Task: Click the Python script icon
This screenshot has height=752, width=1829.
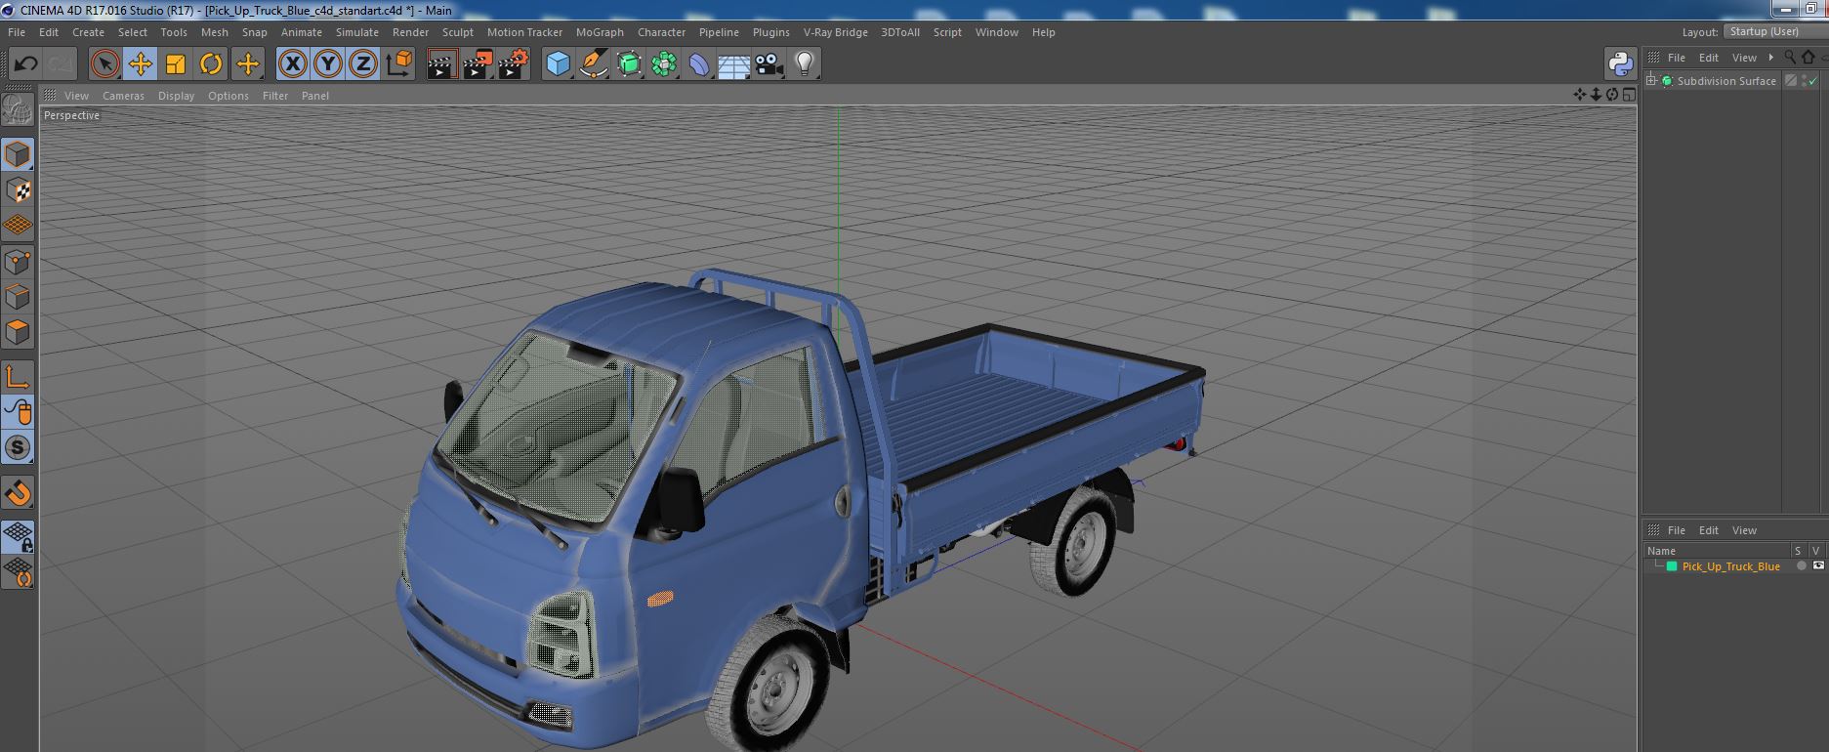Action: [x=1621, y=64]
